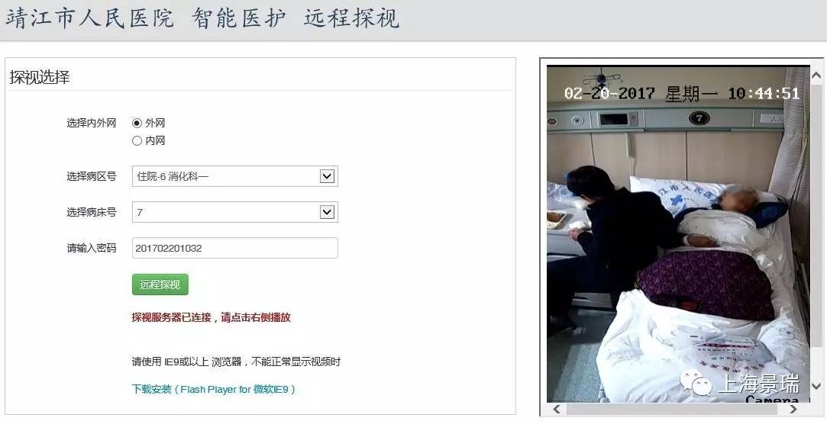Click the red server connected message

(x=211, y=318)
